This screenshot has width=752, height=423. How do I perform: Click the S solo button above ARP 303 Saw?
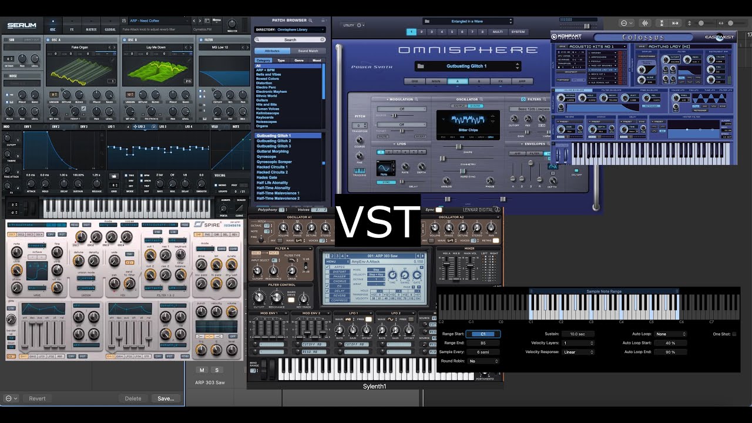pyautogui.click(x=217, y=370)
